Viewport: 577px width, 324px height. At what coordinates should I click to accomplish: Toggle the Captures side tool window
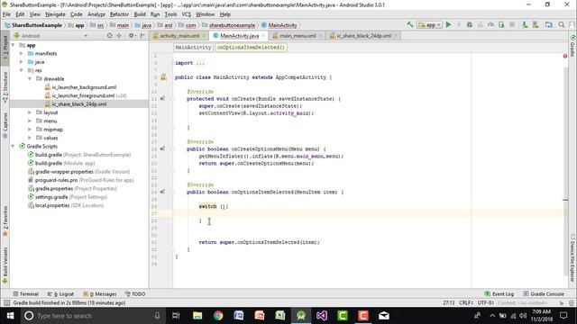pos(5,125)
